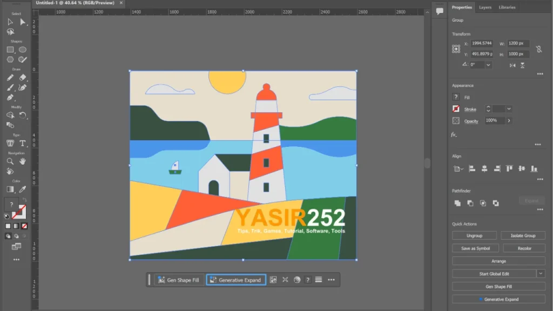Select the Type tool
Image resolution: width=553 pixels, height=311 pixels.
23,143
